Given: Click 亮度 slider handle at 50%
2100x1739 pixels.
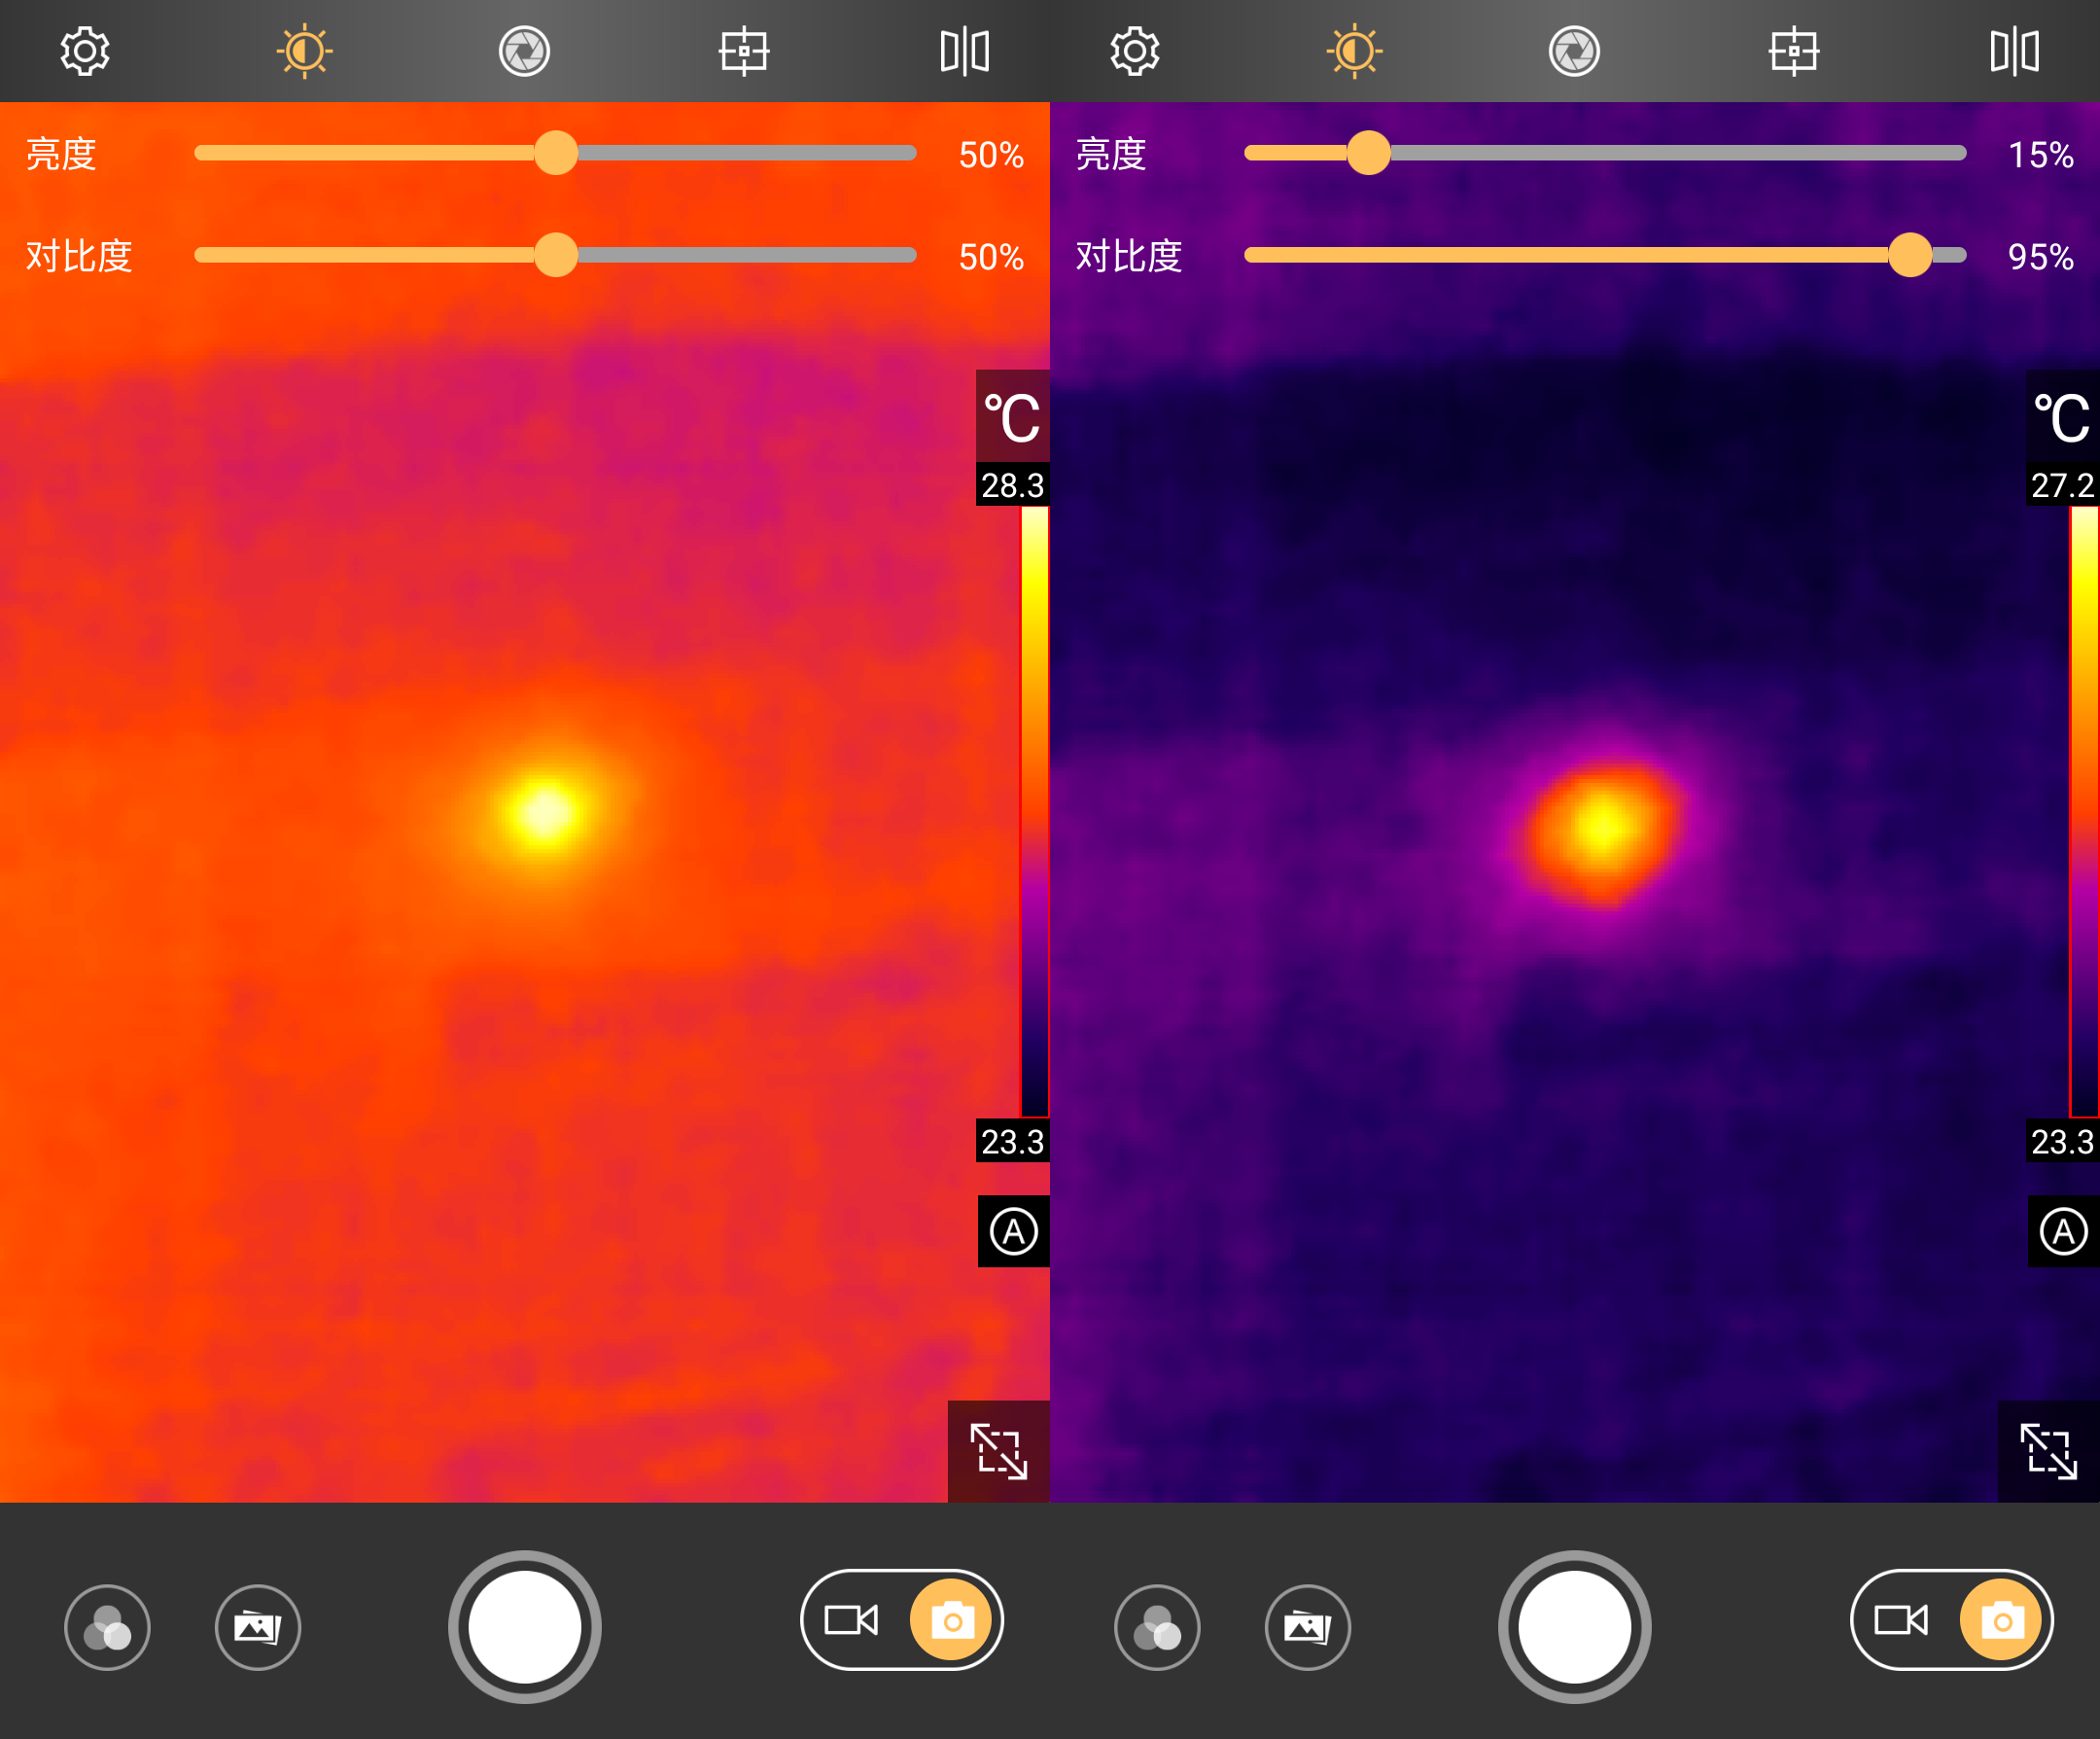Looking at the screenshot, I should pos(556,153).
